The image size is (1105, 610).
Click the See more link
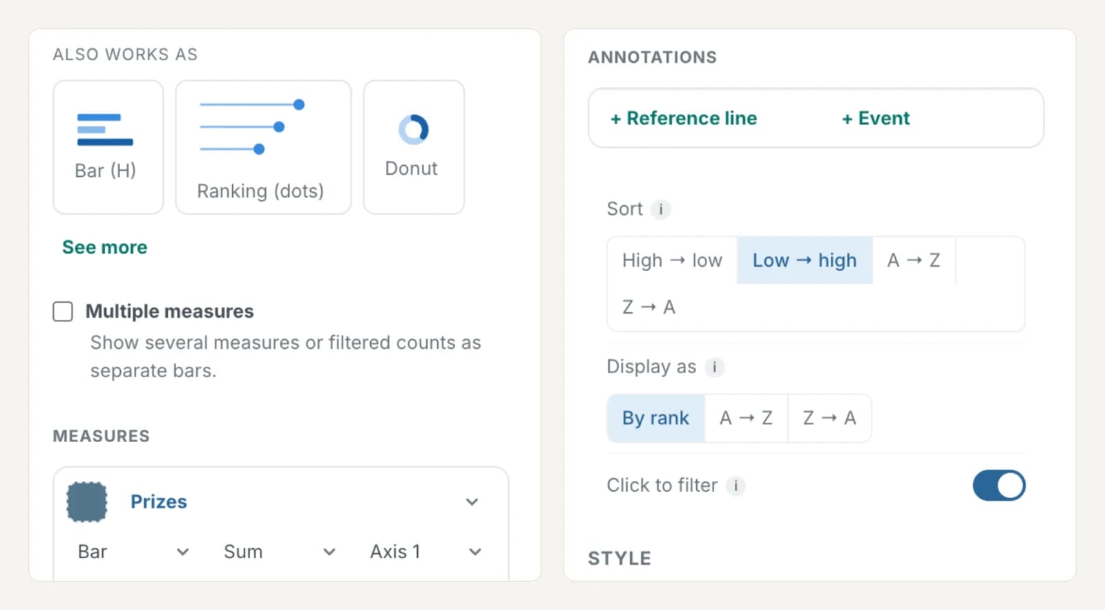tap(105, 247)
